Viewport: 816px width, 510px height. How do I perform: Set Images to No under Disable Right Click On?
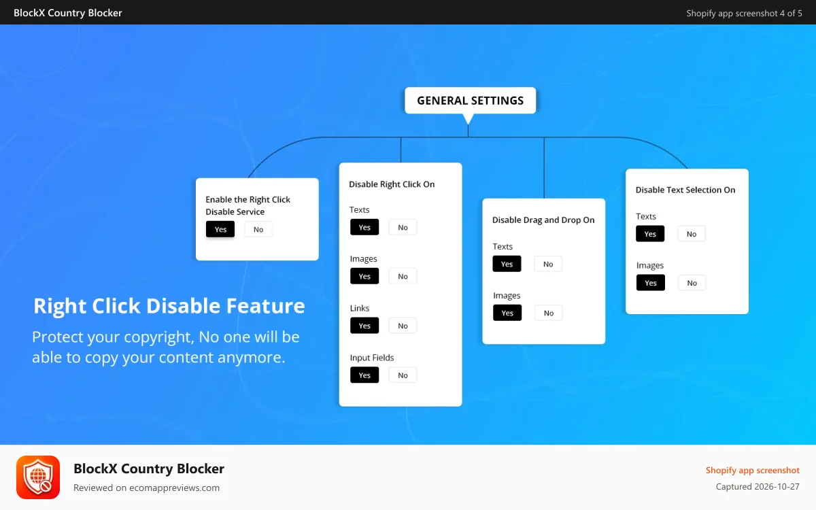403,276
